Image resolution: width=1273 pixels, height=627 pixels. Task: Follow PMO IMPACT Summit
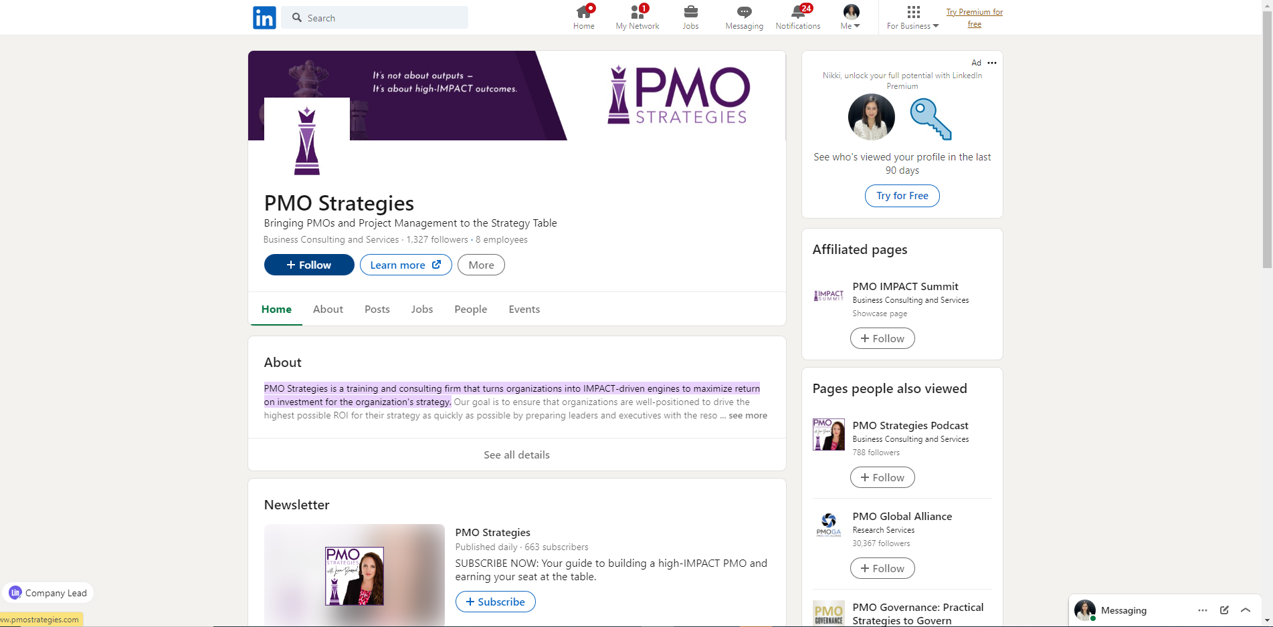point(882,338)
